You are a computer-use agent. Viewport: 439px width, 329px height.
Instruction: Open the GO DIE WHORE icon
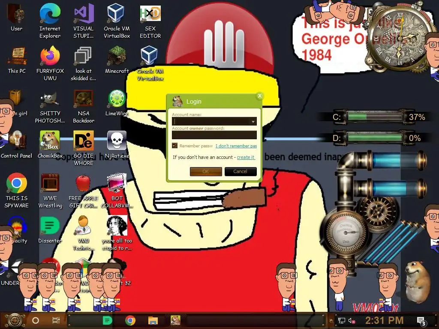(x=84, y=148)
